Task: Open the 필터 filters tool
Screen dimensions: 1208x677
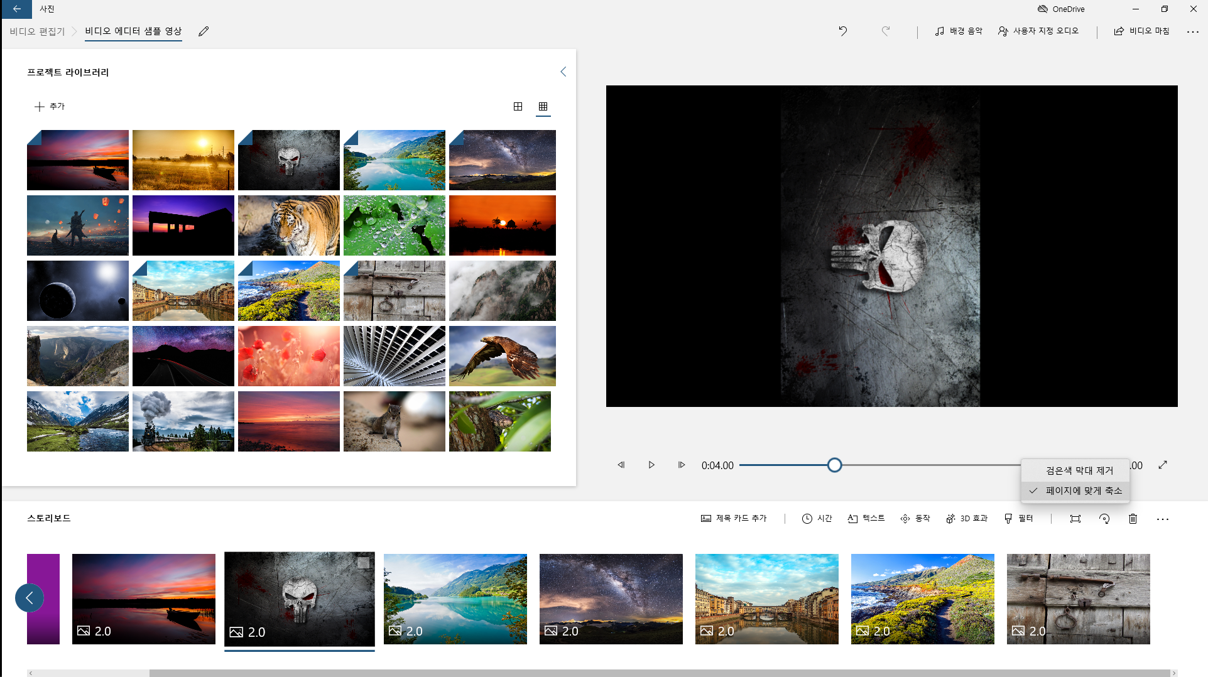Action: [1018, 518]
